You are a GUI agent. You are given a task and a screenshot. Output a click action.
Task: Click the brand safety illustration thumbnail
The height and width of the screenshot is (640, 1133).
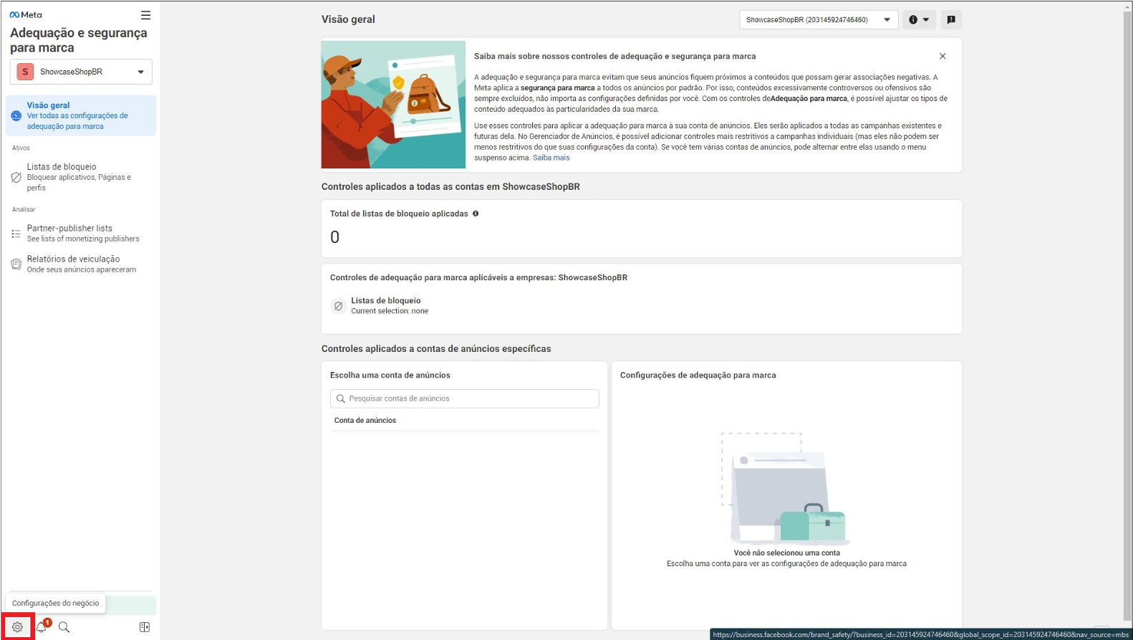click(x=393, y=105)
